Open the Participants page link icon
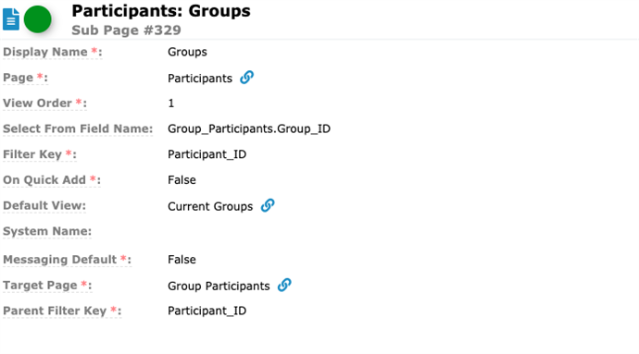Viewport: 639px width, 354px height. [x=246, y=78]
